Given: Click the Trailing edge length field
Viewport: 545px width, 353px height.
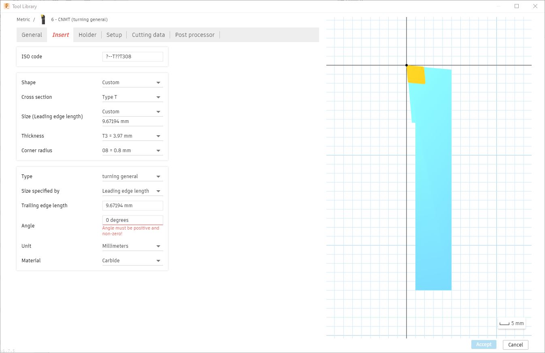Looking at the screenshot, I should coord(133,206).
